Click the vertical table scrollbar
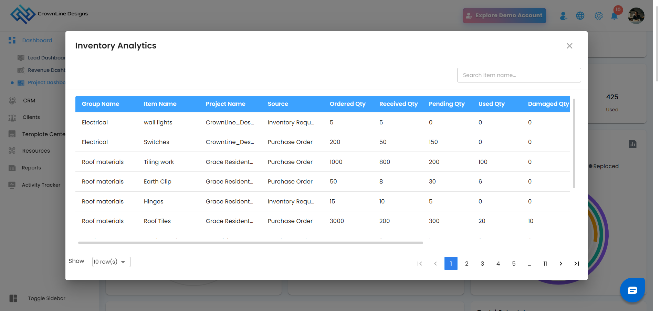 574,143
